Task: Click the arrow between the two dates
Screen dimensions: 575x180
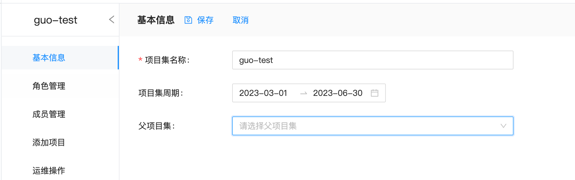Action: click(x=303, y=93)
